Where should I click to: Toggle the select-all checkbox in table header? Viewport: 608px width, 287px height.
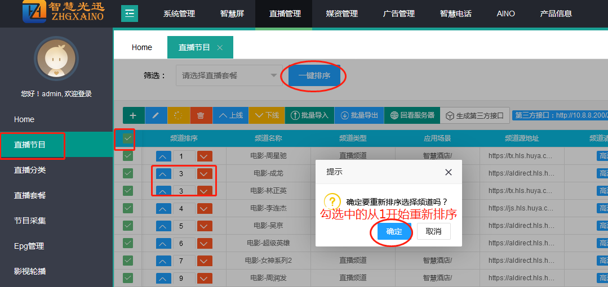[128, 138]
